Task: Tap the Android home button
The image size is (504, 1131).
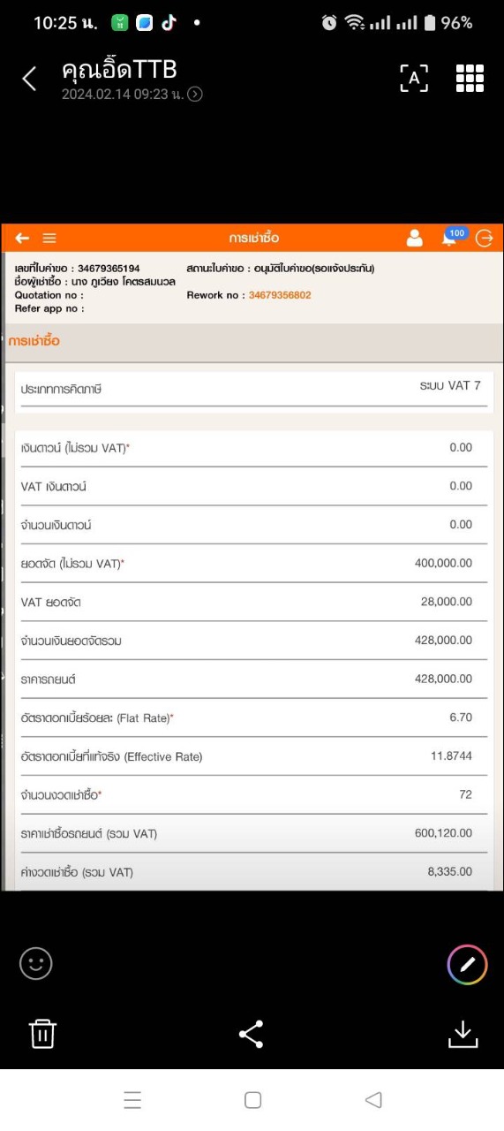Action: (x=252, y=1100)
